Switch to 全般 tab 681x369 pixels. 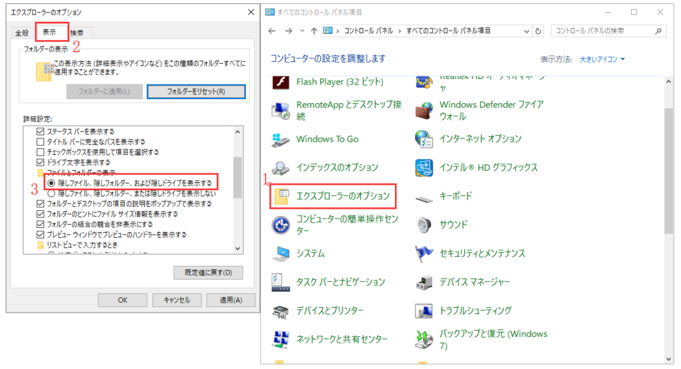(x=22, y=33)
